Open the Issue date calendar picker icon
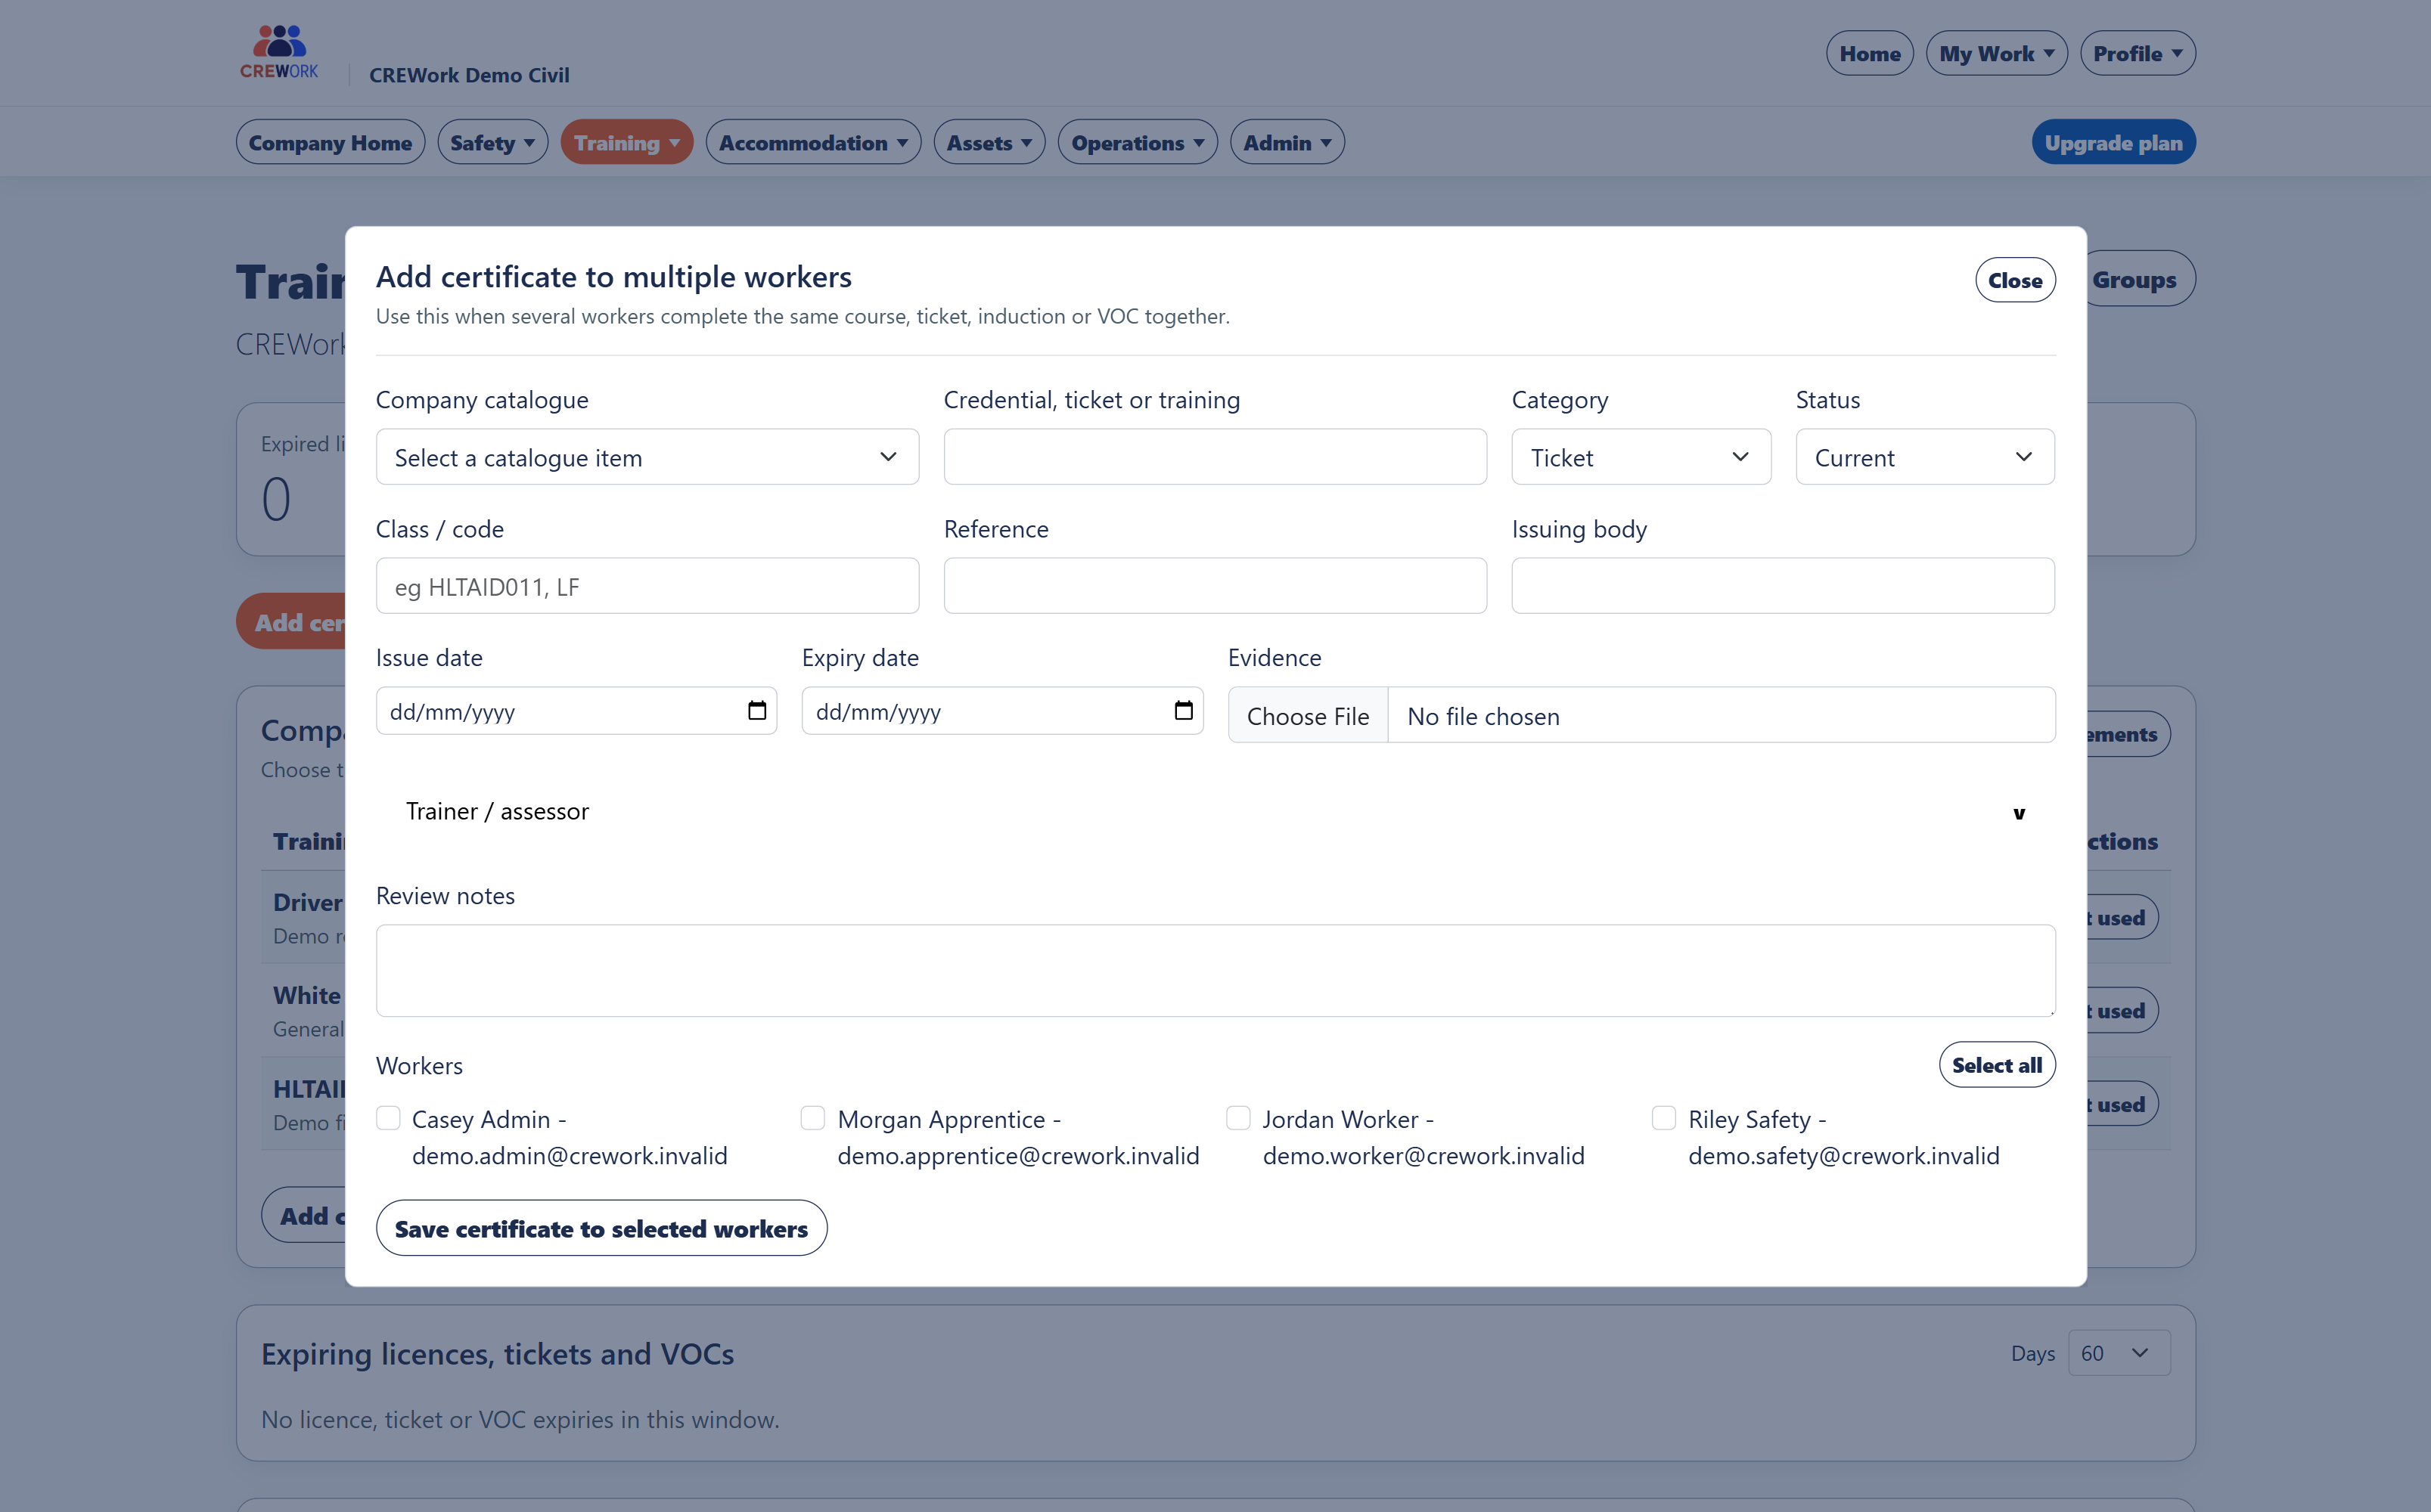 [757, 711]
